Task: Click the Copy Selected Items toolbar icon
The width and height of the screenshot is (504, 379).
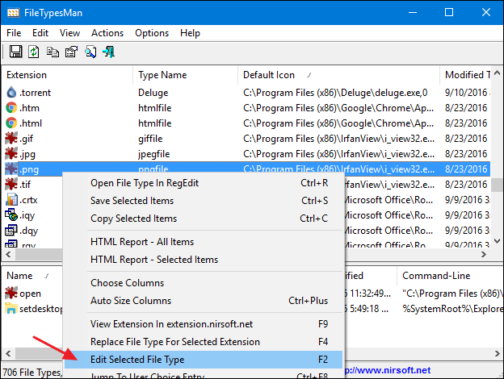Action: (52, 52)
